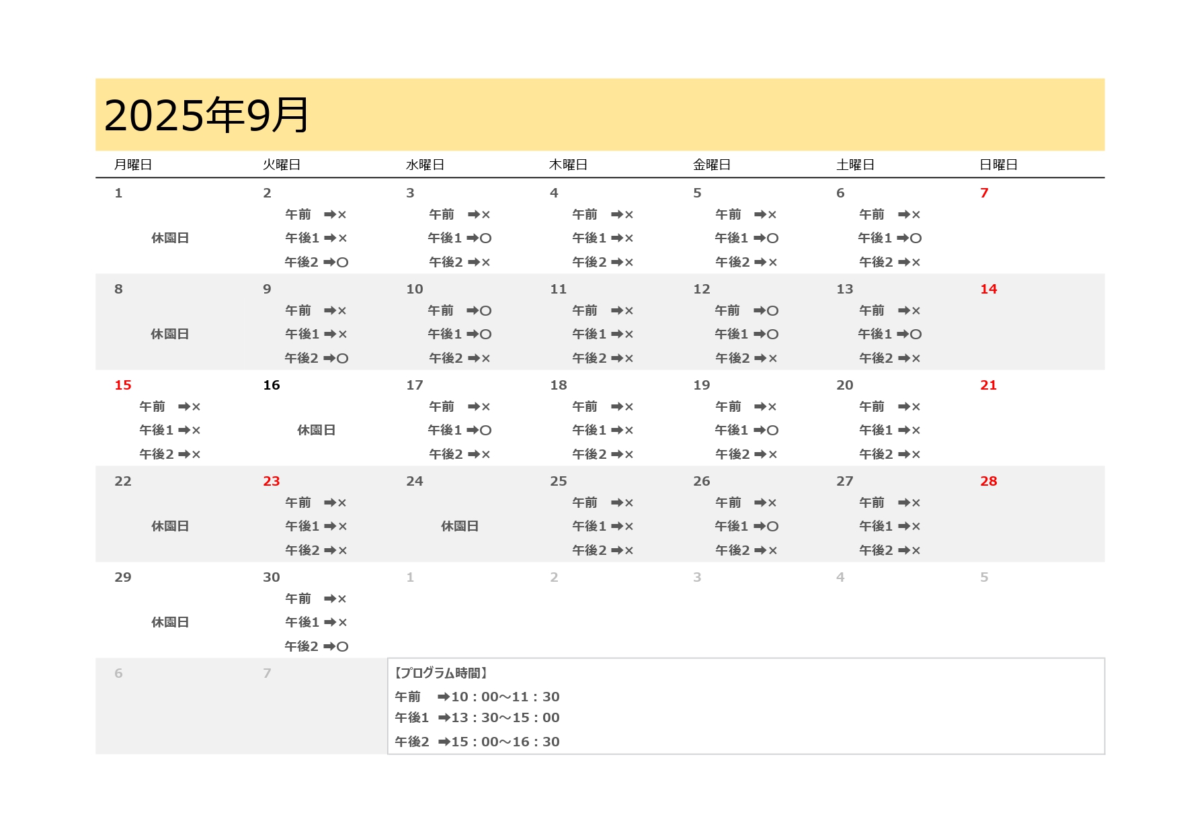Select the 火曜日 column header
Screen dimensions: 1179x833
click(x=282, y=165)
